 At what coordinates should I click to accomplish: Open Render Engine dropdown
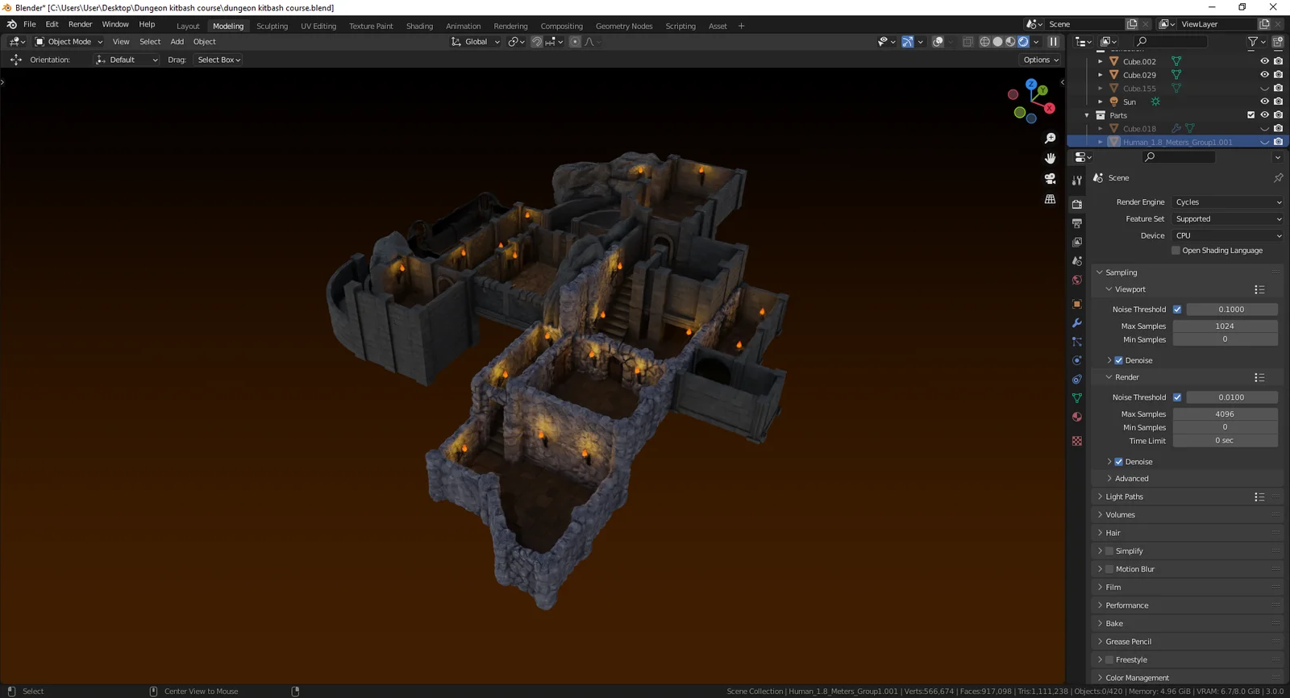pyautogui.click(x=1228, y=202)
